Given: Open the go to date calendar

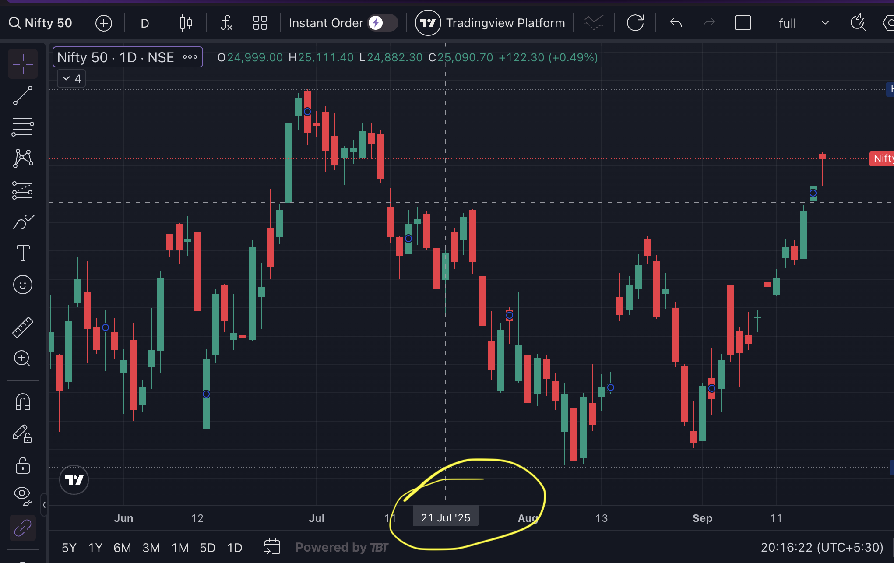Looking at the screenshot, I should click(x=272, y=547).
